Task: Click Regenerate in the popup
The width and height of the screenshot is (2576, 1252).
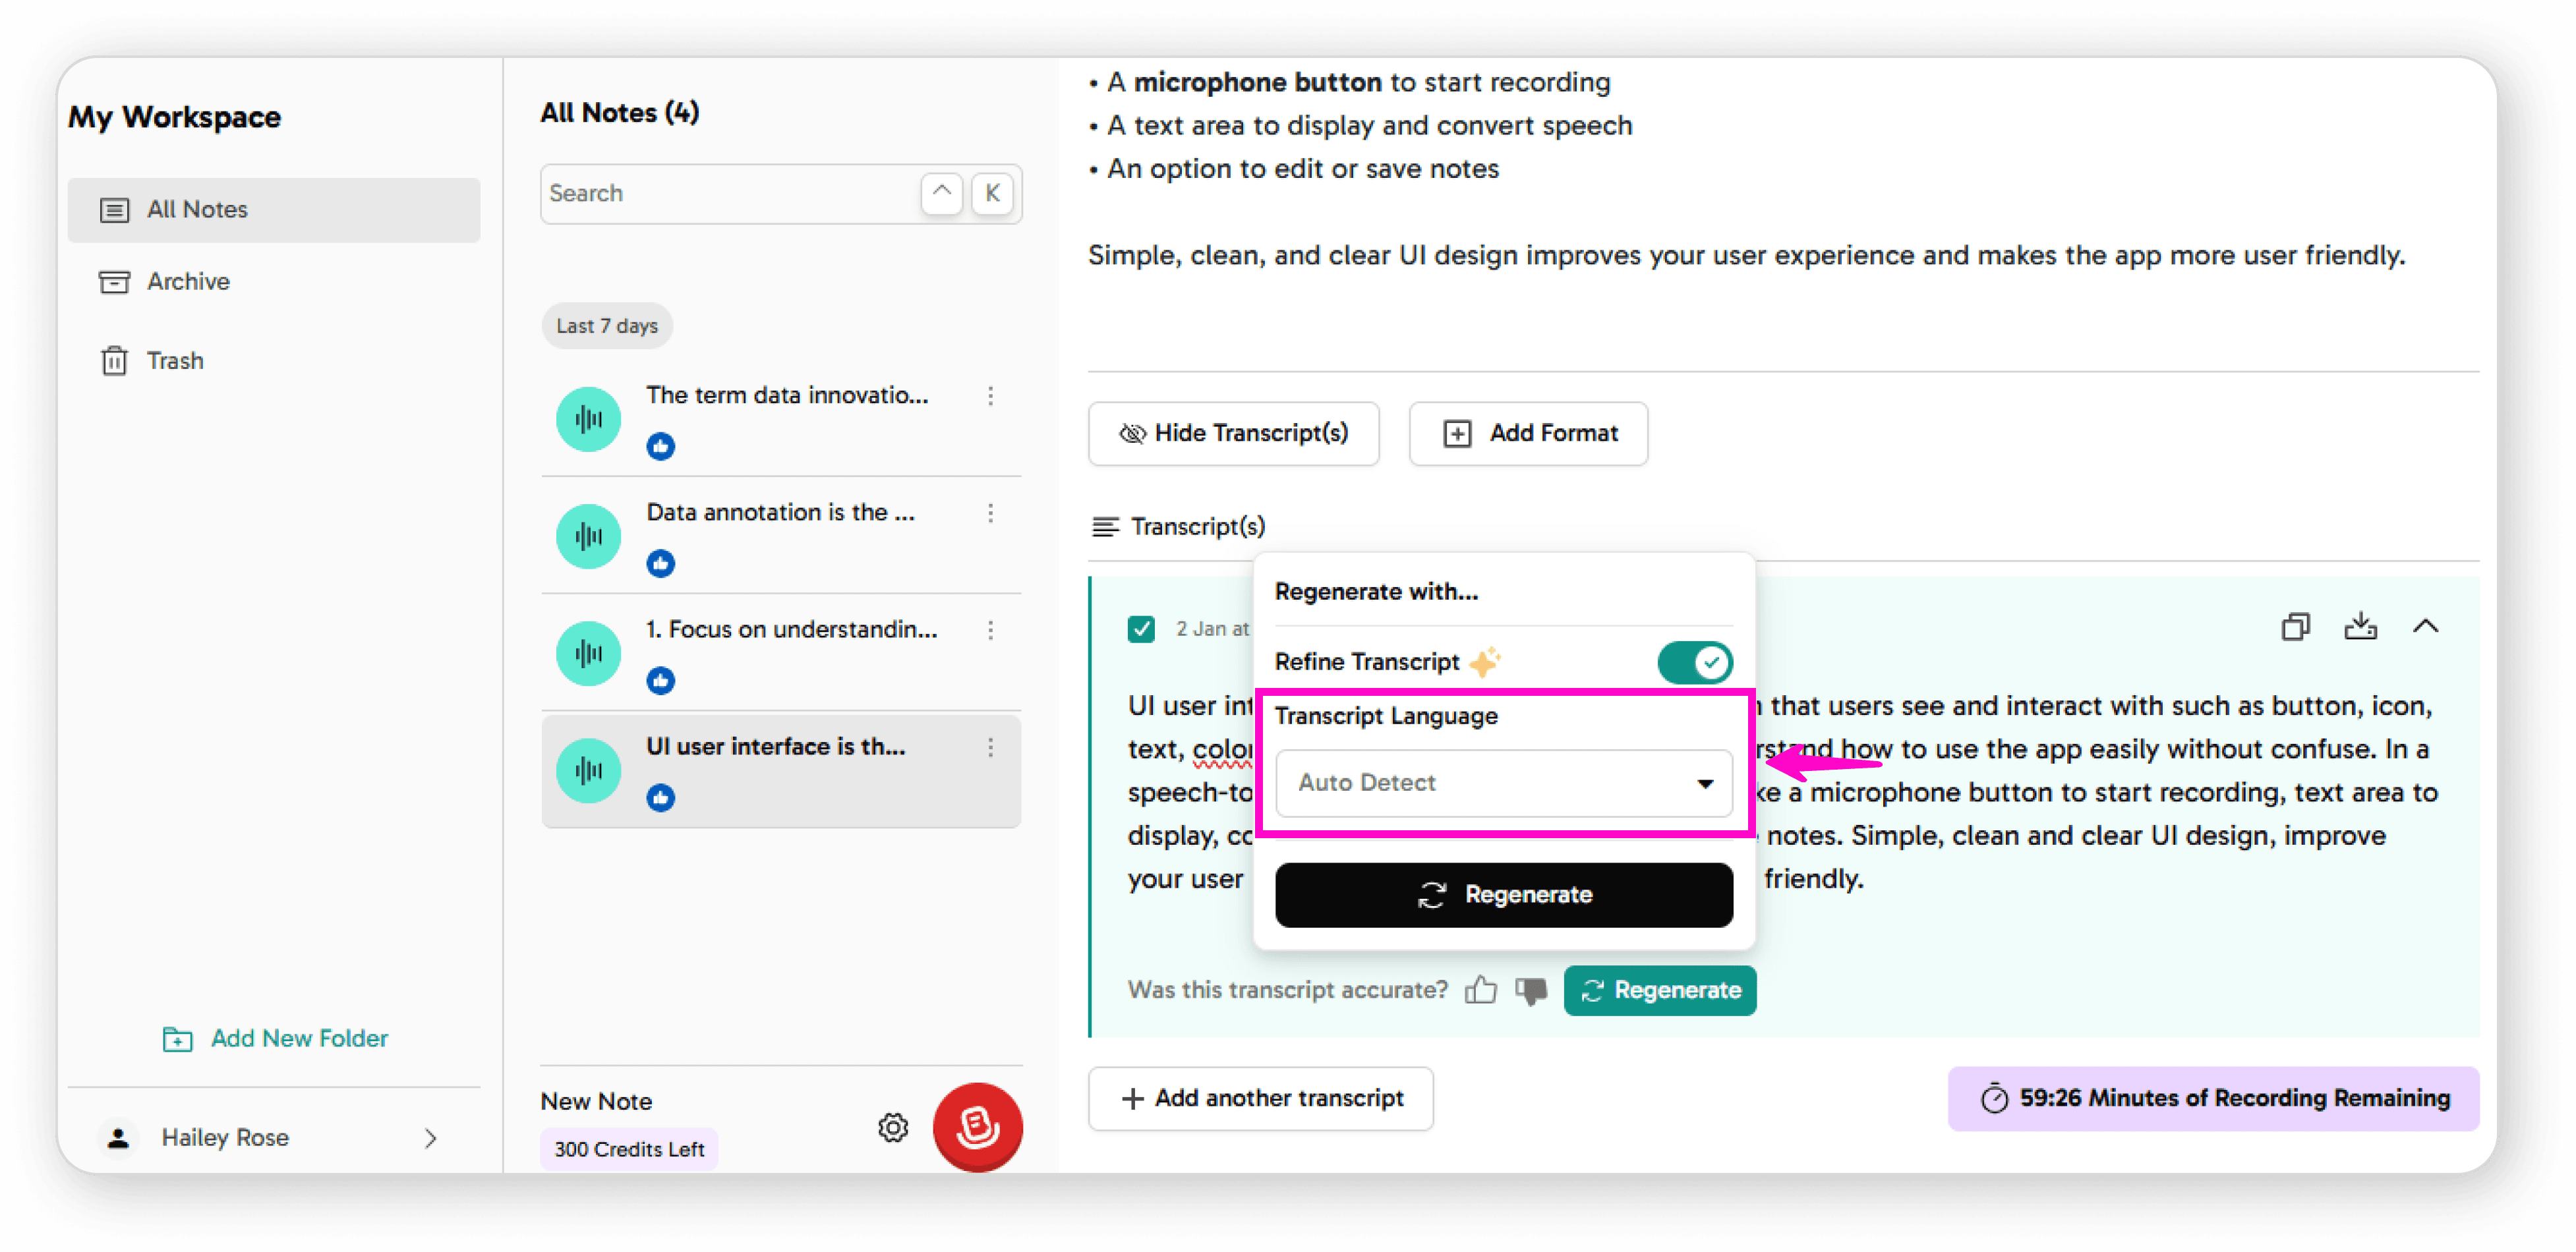Action: tap(1504, 894)
